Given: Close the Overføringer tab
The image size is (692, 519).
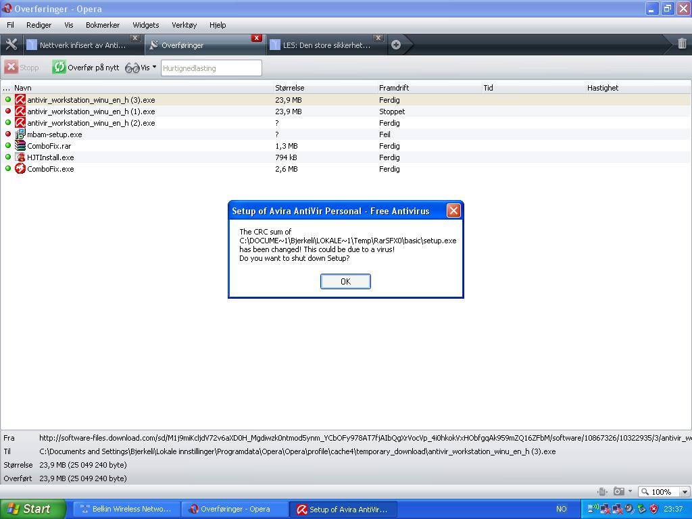Looking at the screenshot, I should coord(256,38).
